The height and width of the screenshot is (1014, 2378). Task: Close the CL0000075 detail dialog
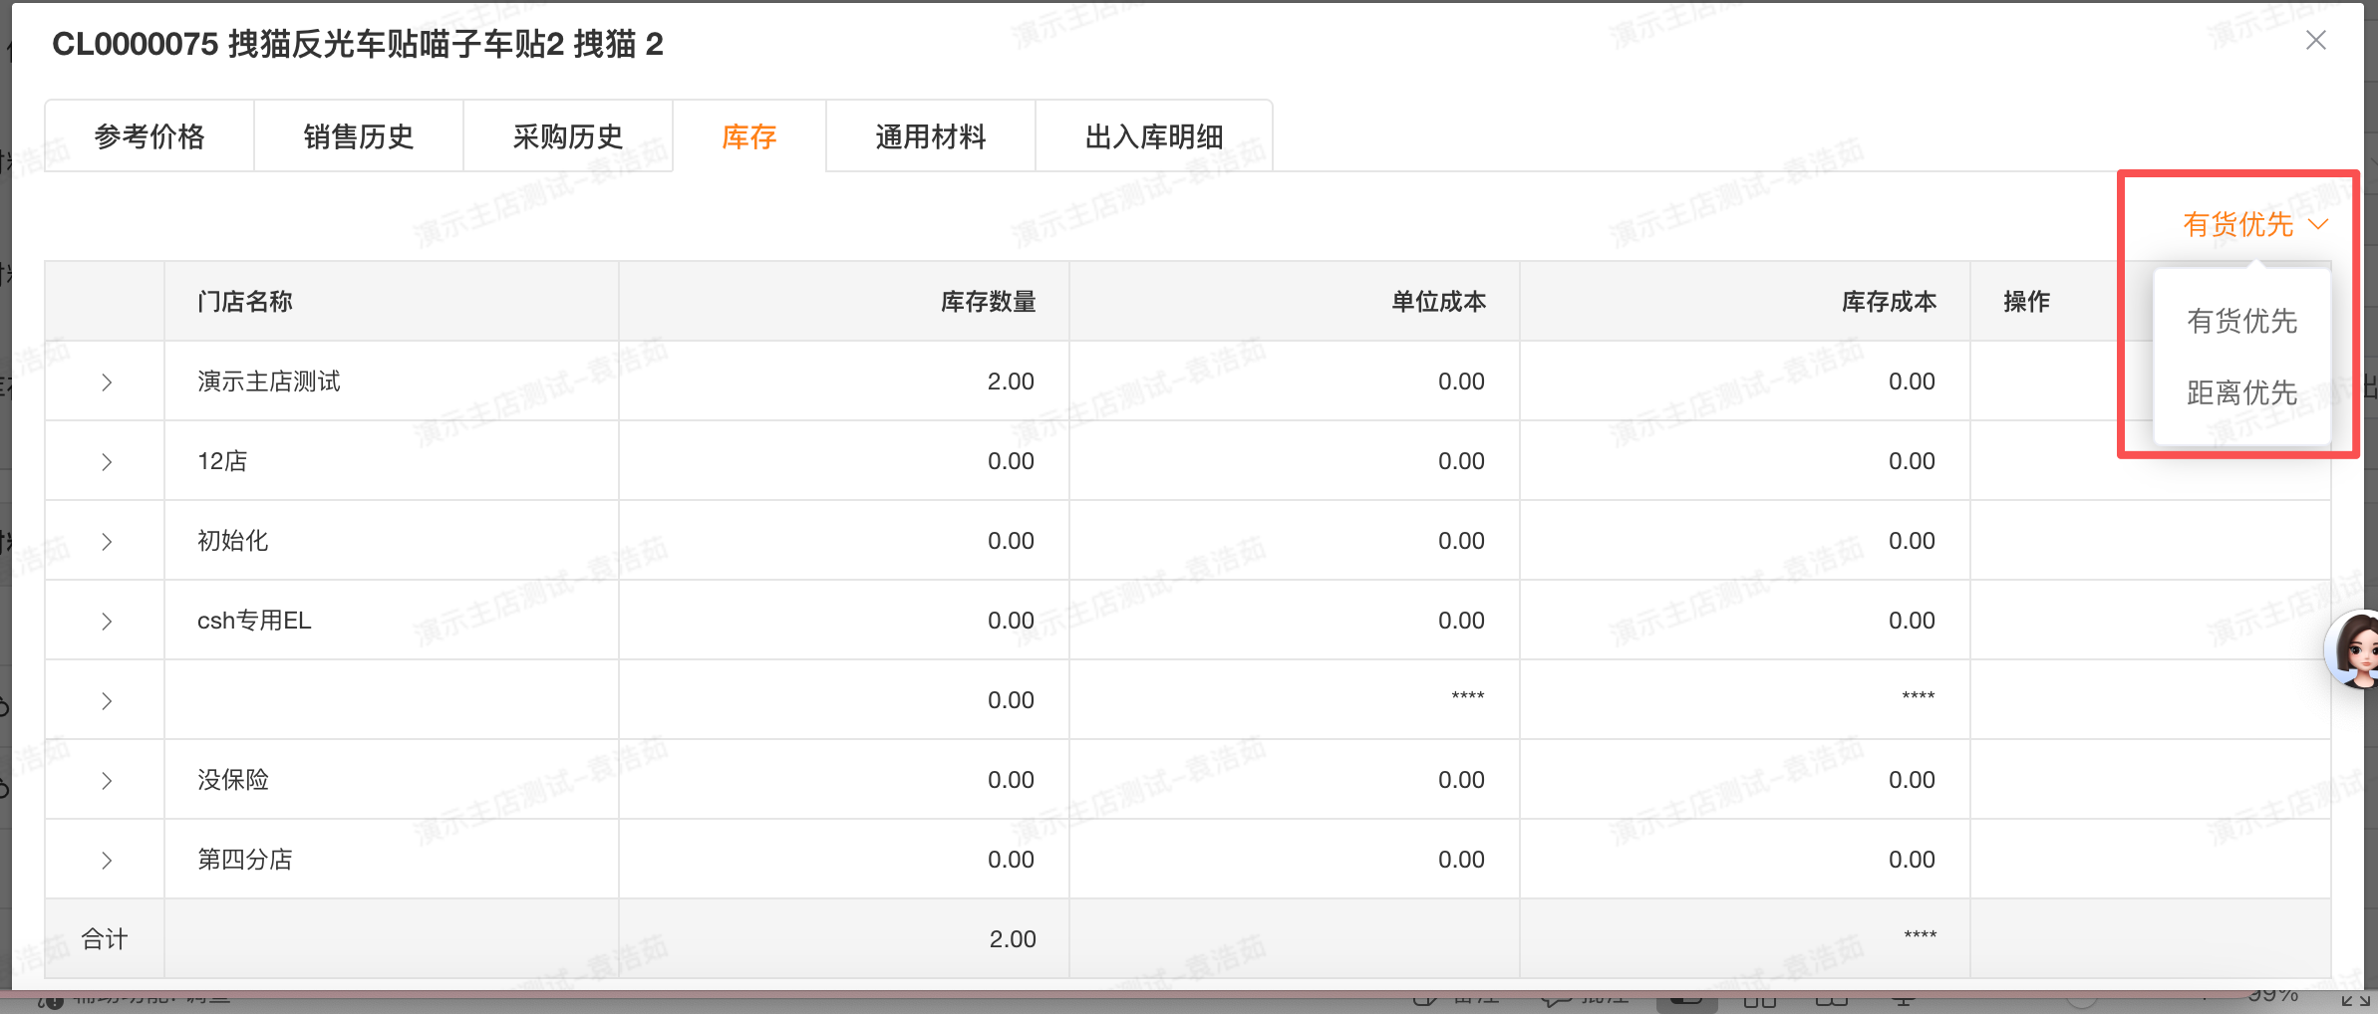coord(2316,40)
